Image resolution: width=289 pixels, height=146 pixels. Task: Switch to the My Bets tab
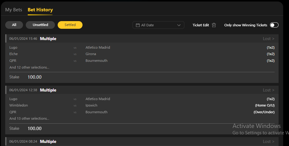pos(13,10)
